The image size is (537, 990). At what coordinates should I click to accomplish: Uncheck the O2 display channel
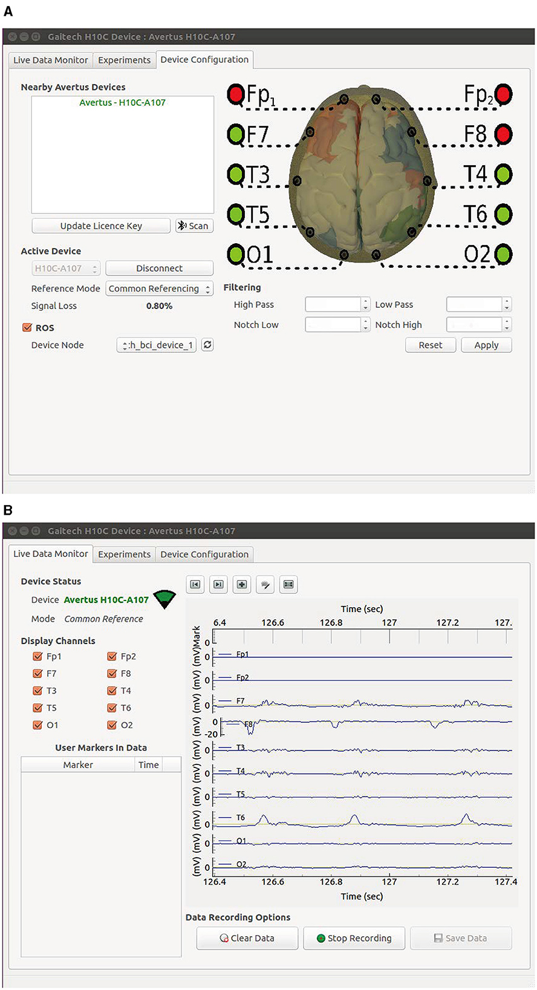click(x=112, y=725)
